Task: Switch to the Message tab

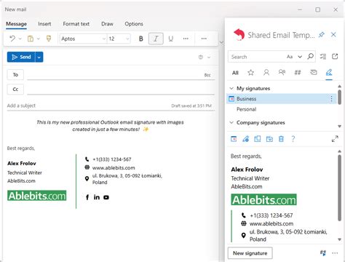Action: coord(16,24)
